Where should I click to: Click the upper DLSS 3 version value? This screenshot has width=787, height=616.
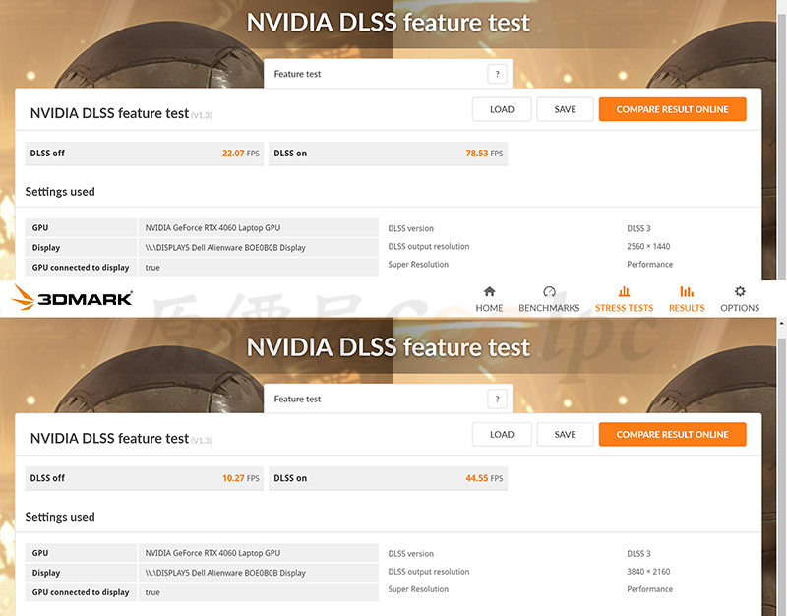[638, 228]
